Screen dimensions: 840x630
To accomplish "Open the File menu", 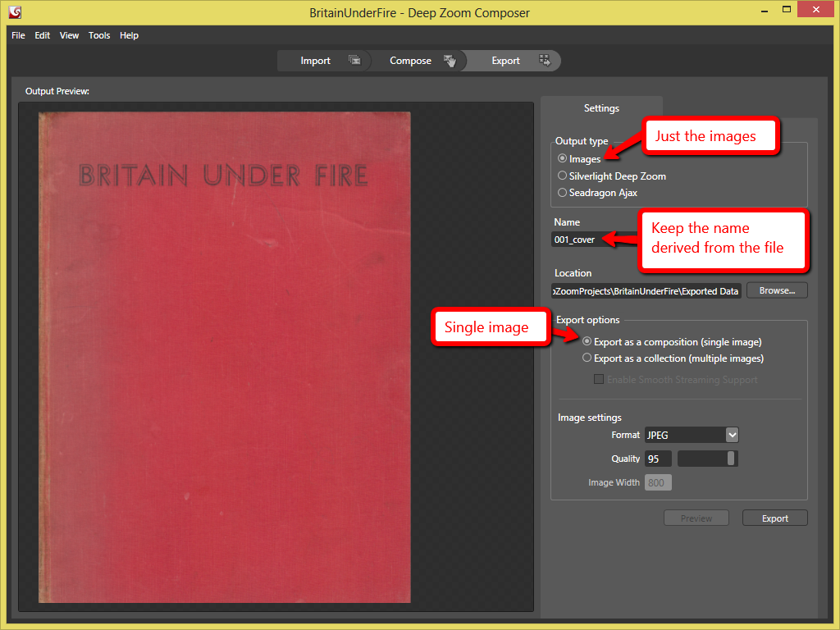I will 18,35.
